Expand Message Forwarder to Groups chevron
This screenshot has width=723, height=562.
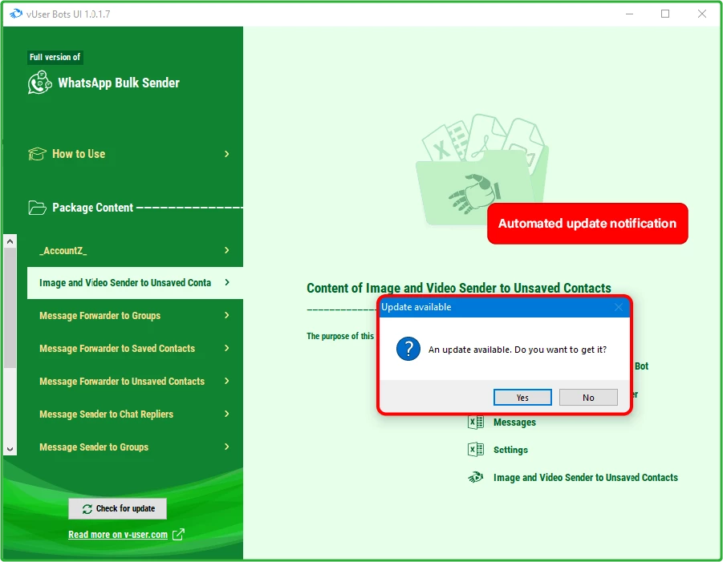[x=226, y=315]
